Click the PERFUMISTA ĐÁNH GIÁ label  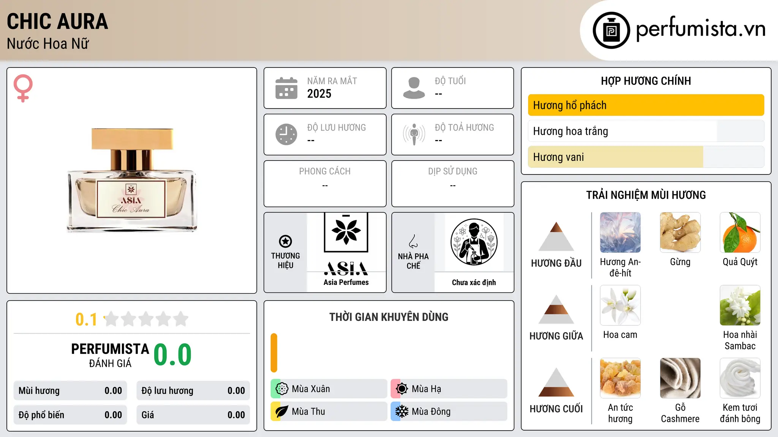click(110, 355)
